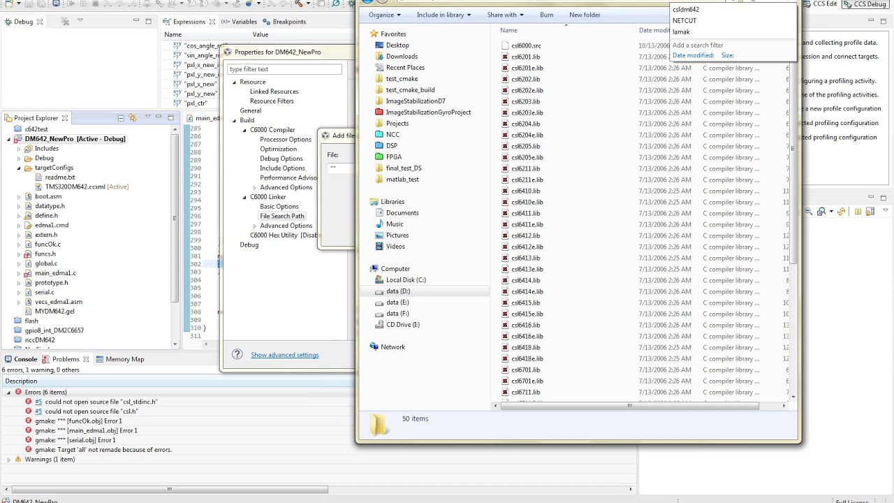This screenshot has height=503, width=894.
Task: Expand the linker Advanced Options node
Action: 254,226
